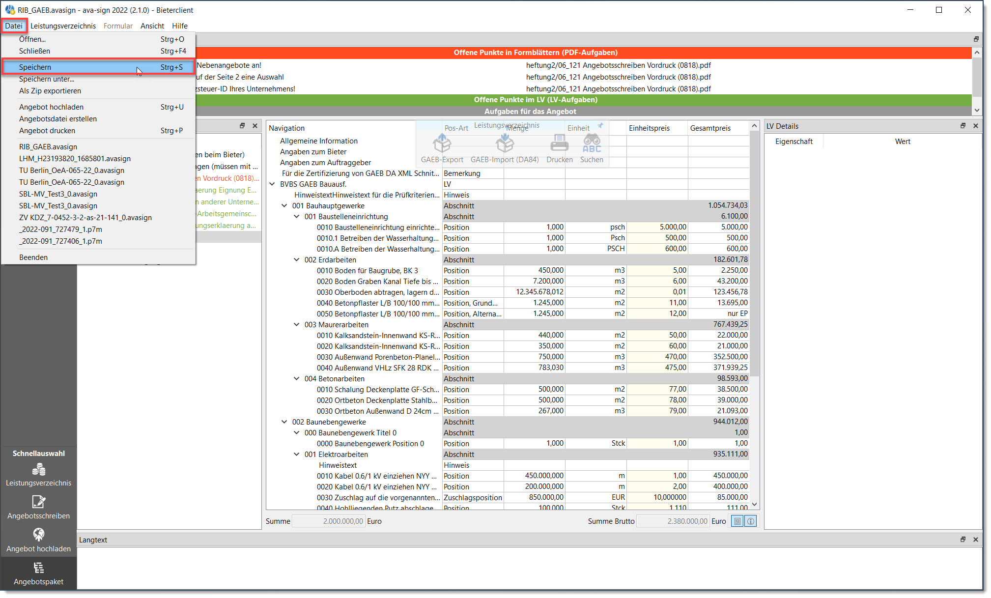The height and width of the screenshot is (598, 991).
Task: Close the left panel beside Navigation
Action: (255, 126)
